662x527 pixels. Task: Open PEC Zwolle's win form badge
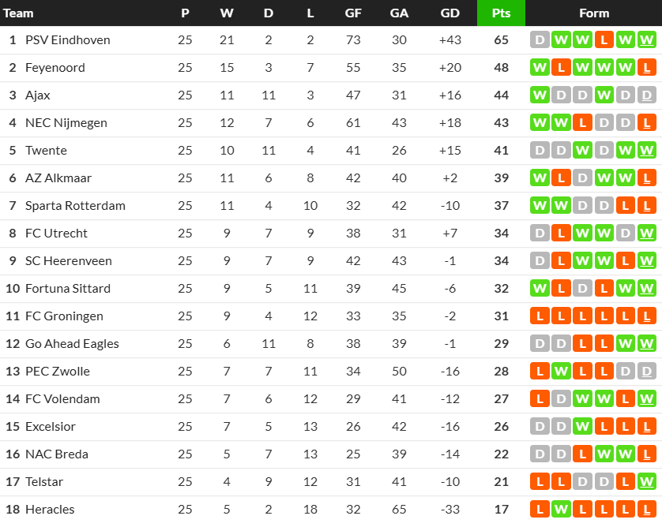point(561,372)
